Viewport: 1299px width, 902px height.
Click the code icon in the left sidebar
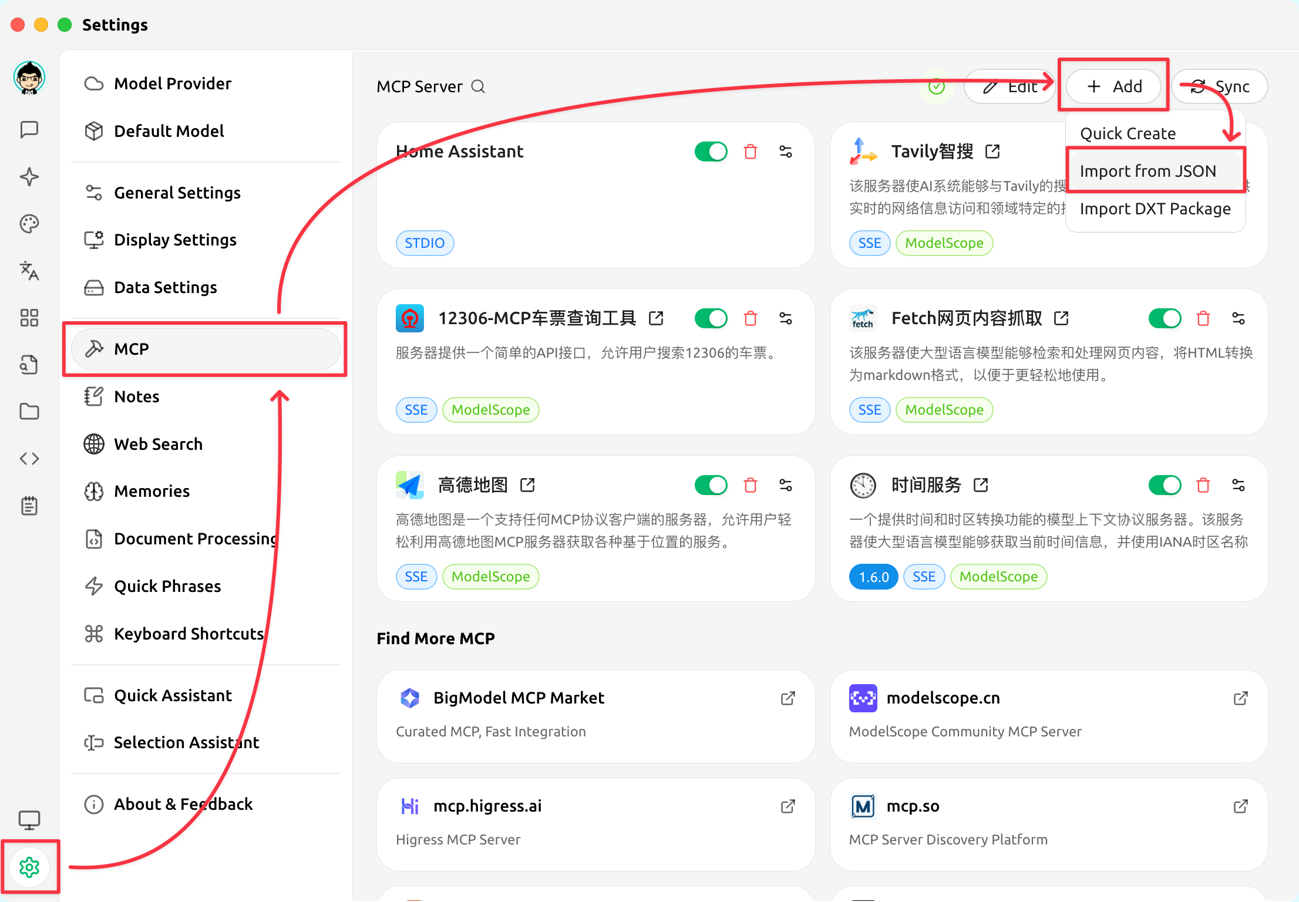click(x=29, y=459)
